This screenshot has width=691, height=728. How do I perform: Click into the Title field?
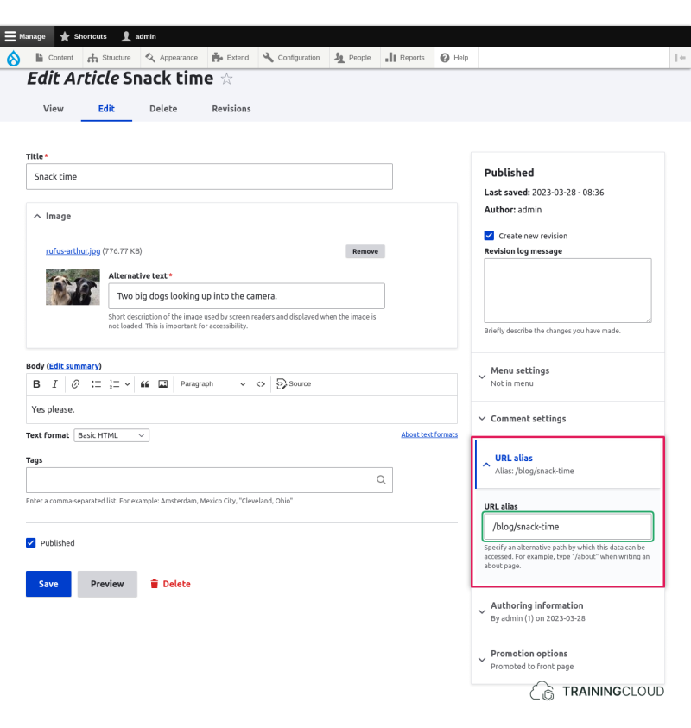click(209, 176)
